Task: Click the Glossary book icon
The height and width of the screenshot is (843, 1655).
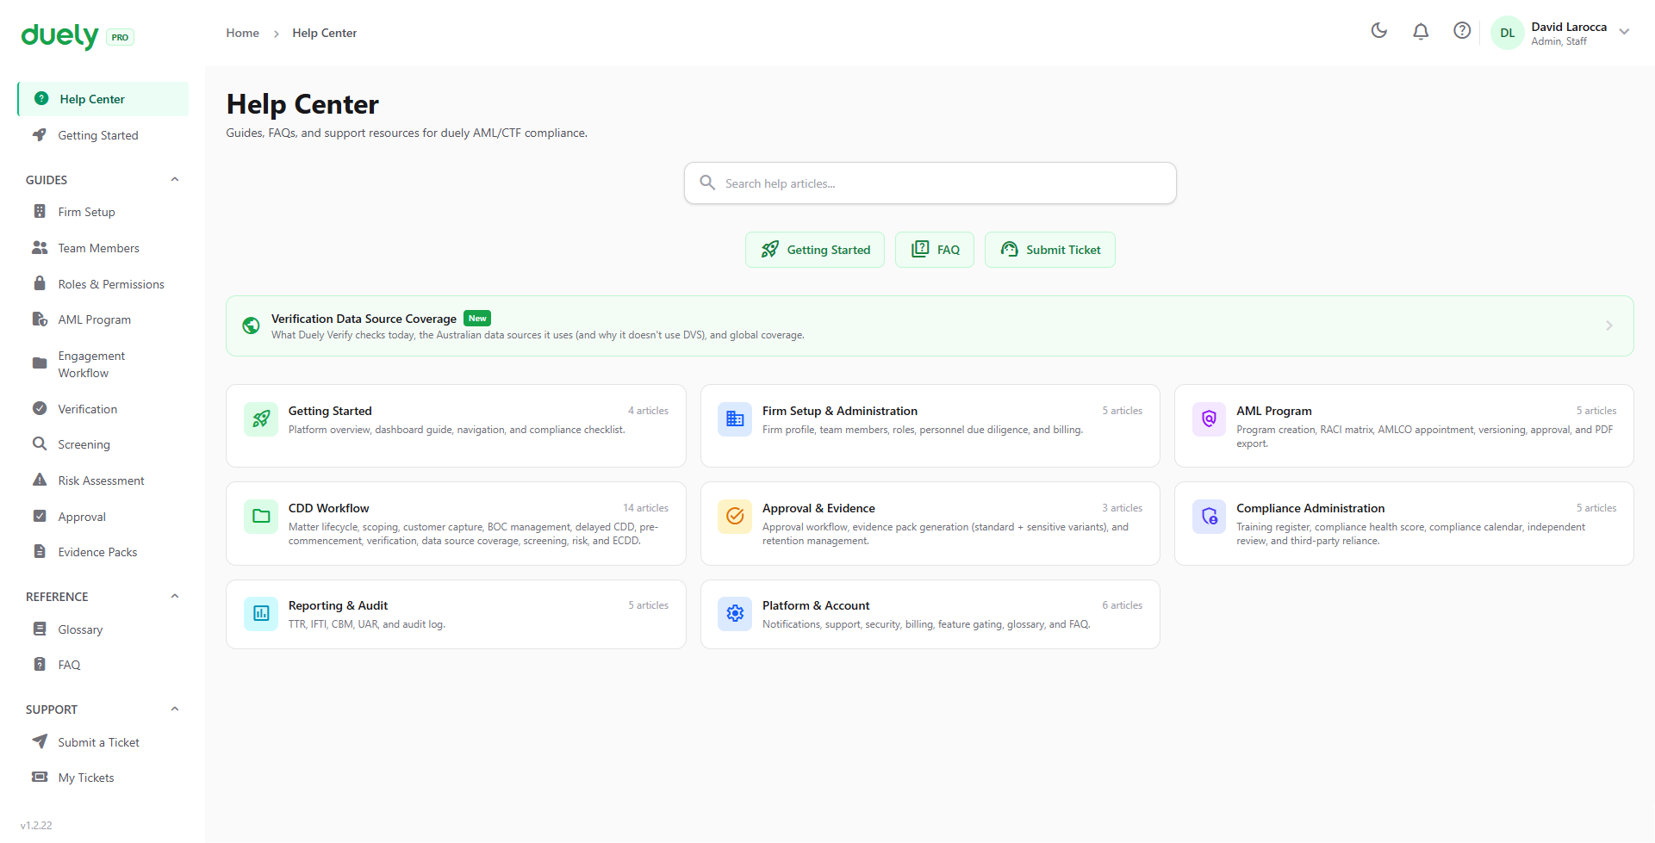Action: pyautogui.click(x=40, y=629)
